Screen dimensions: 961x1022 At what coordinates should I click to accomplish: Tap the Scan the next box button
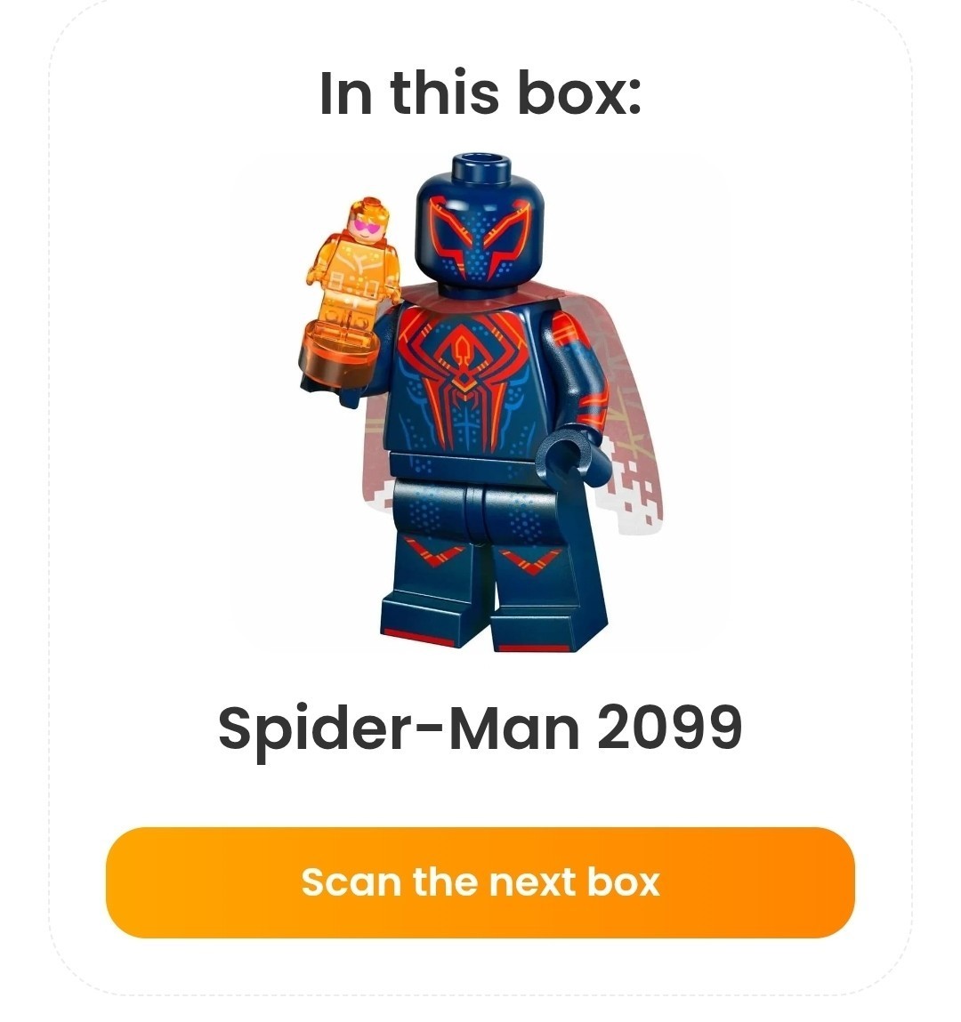click(480, 882)
